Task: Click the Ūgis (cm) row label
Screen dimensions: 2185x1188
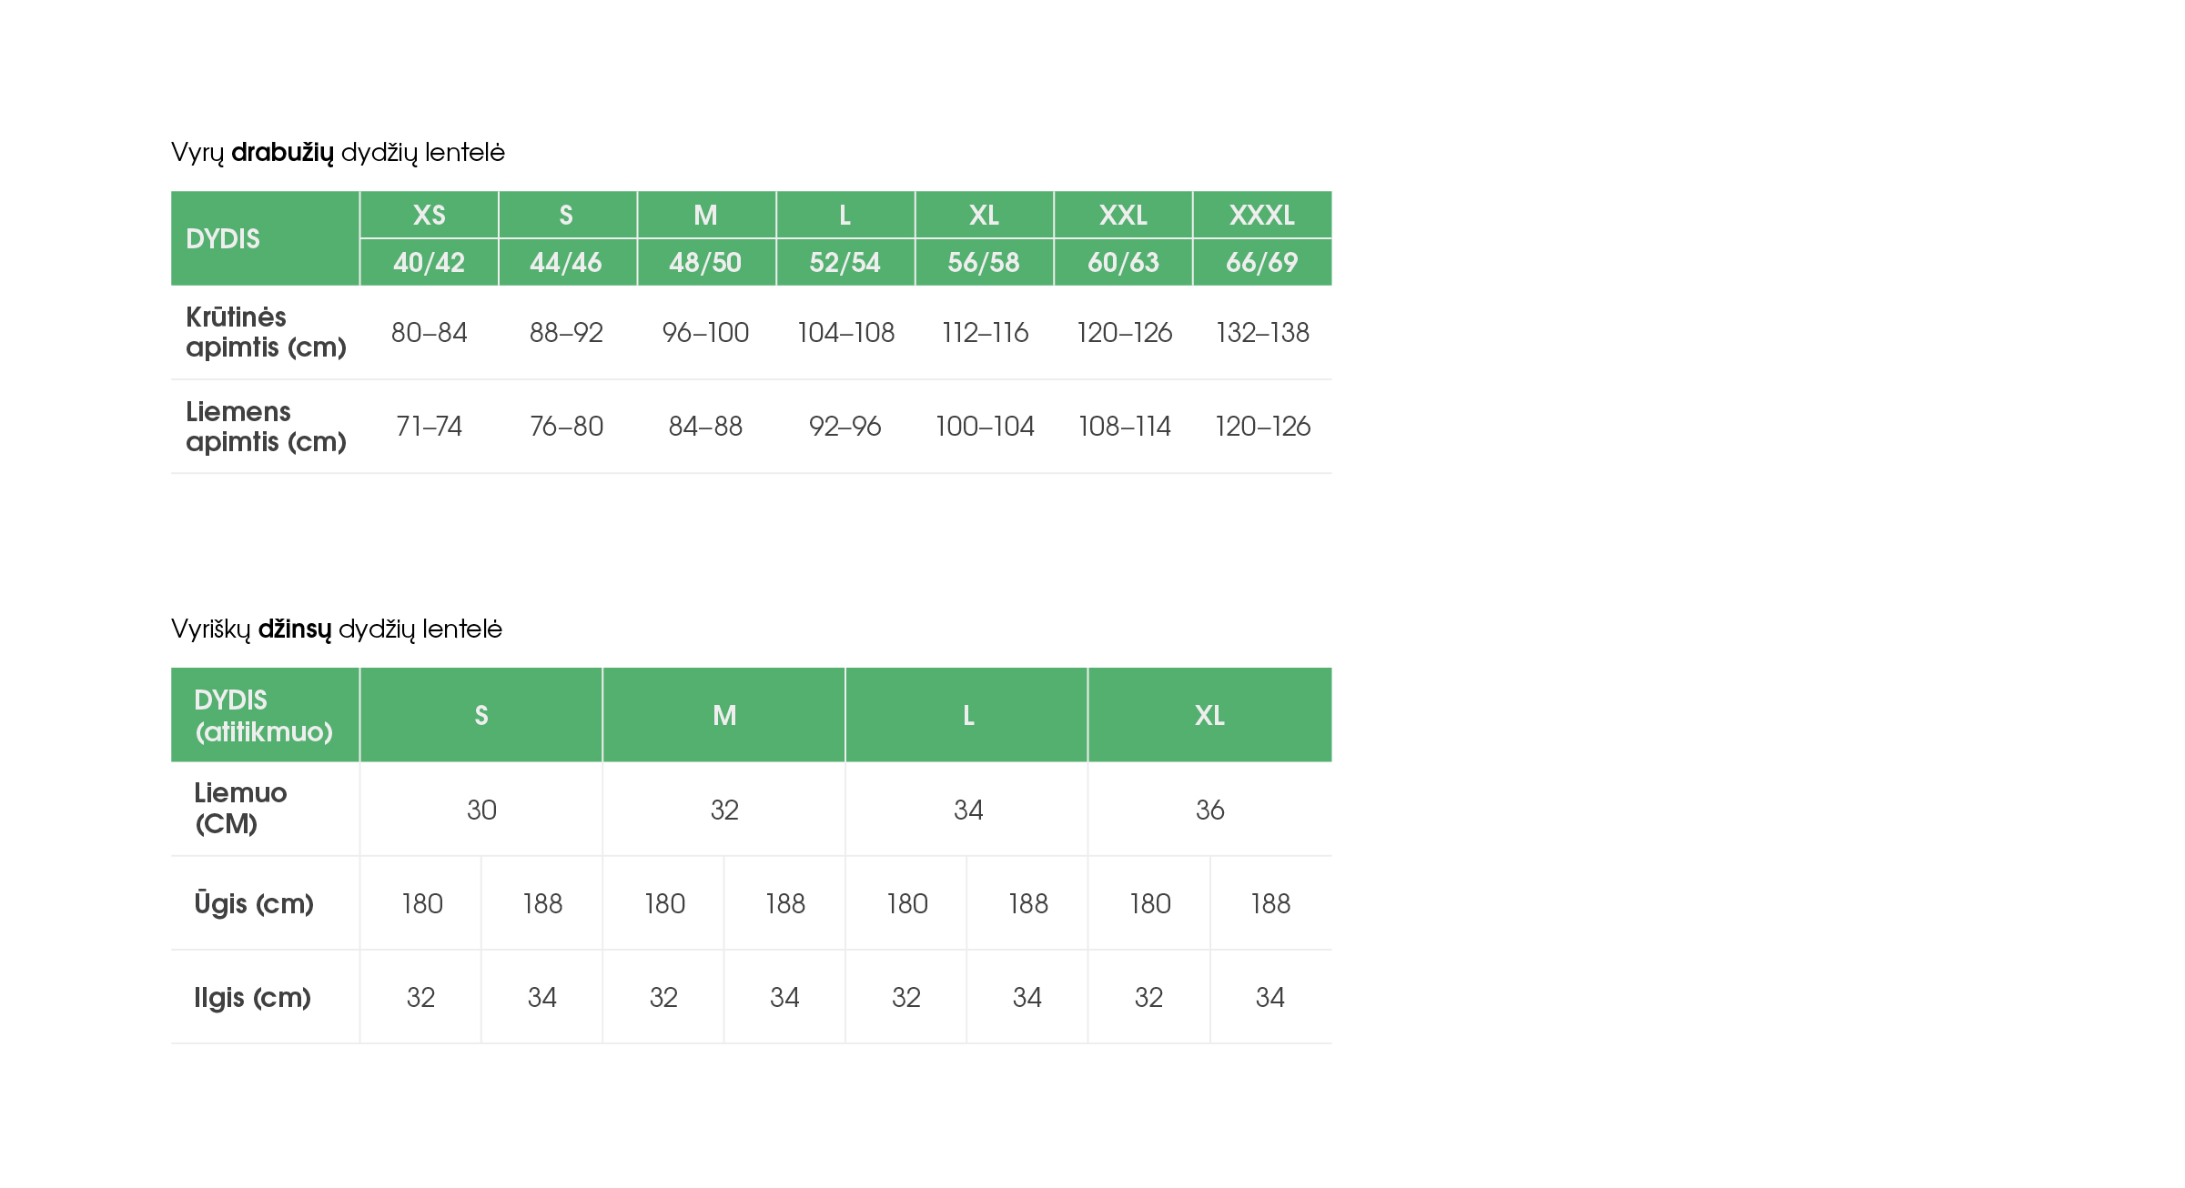Action: [254, 904]
